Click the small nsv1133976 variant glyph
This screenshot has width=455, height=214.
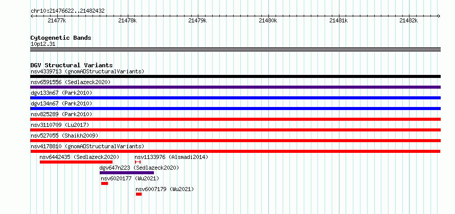click(x=138, y=162)
